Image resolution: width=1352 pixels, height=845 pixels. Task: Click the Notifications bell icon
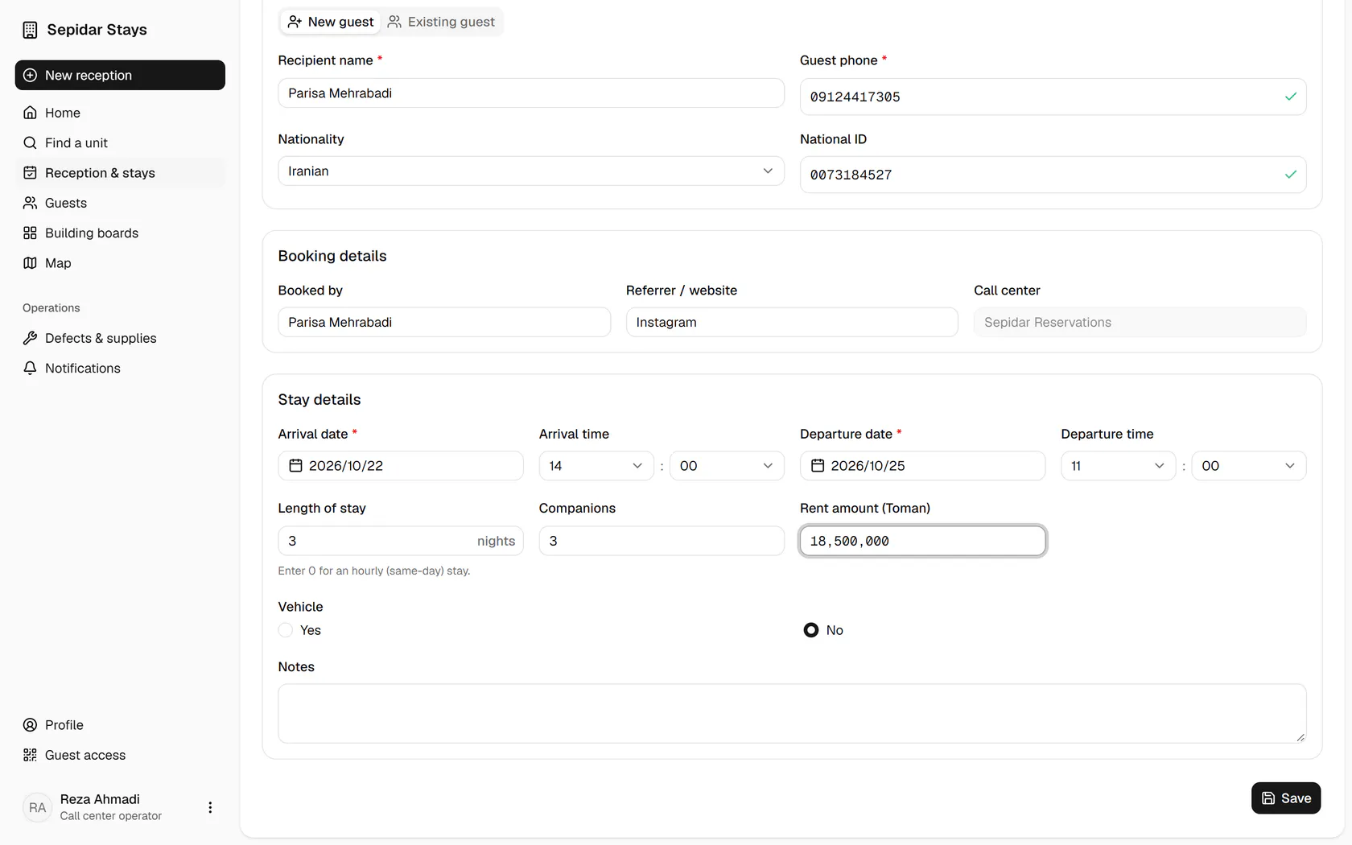[30, 368]
